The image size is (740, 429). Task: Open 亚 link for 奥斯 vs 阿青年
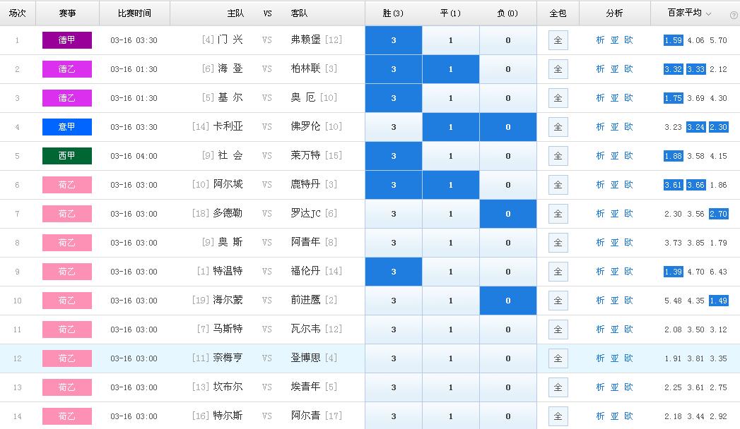coord(614,243)
